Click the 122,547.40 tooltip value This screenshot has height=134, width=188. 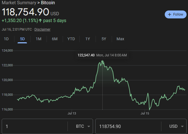[x=86, y=55]
